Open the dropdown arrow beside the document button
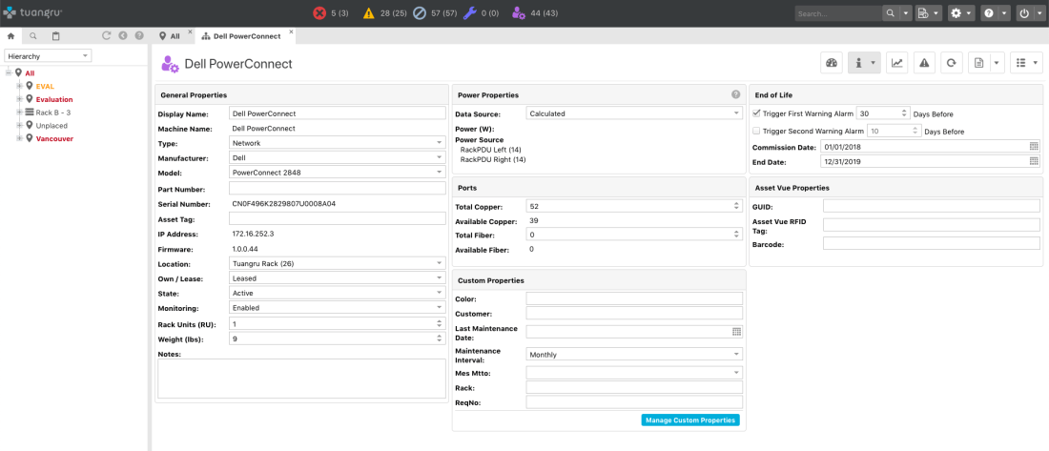Viewport: 1049px width, 451px height. (x=997, y=63)
